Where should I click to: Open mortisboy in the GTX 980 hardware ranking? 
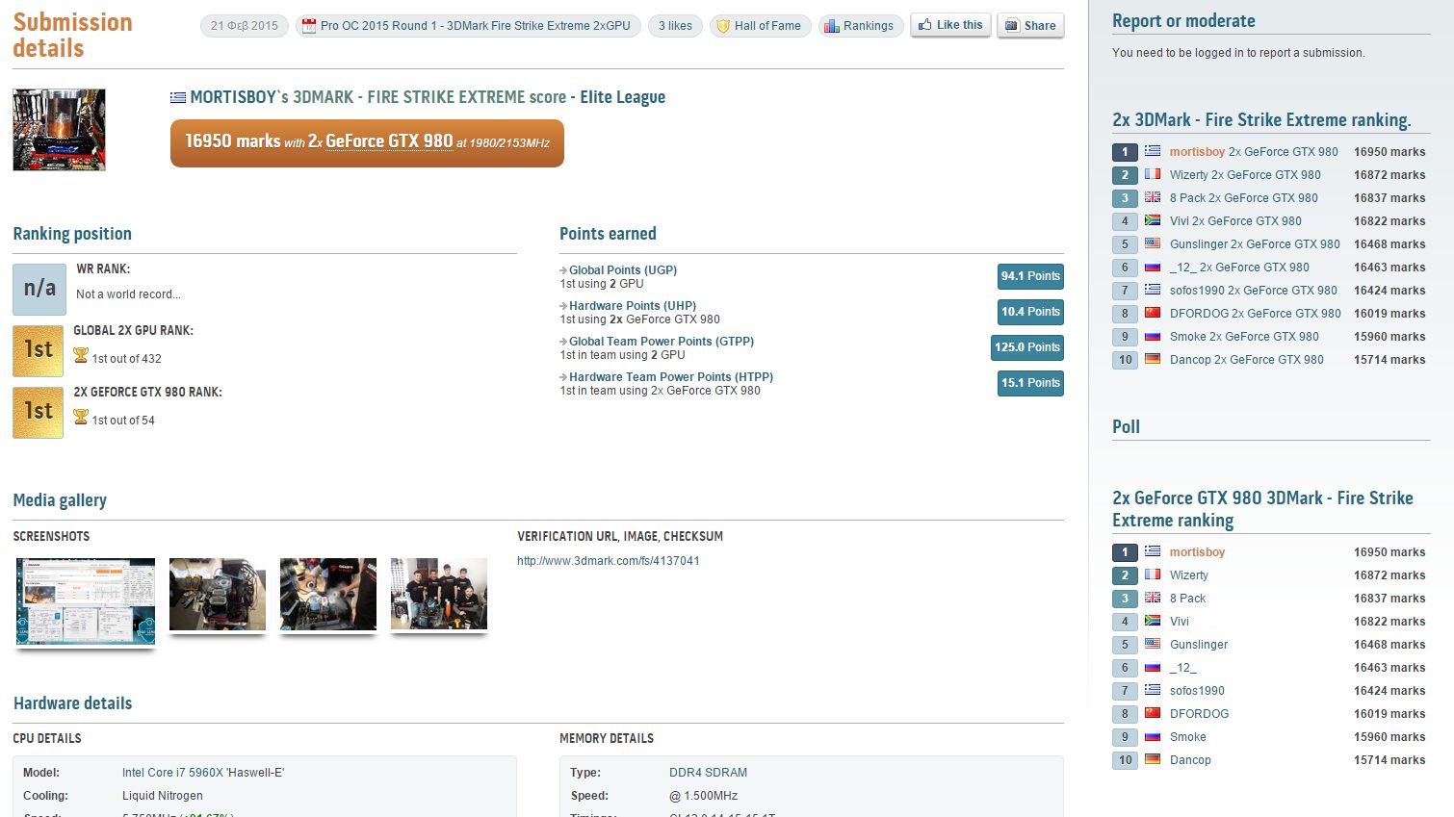(1197, 552)
